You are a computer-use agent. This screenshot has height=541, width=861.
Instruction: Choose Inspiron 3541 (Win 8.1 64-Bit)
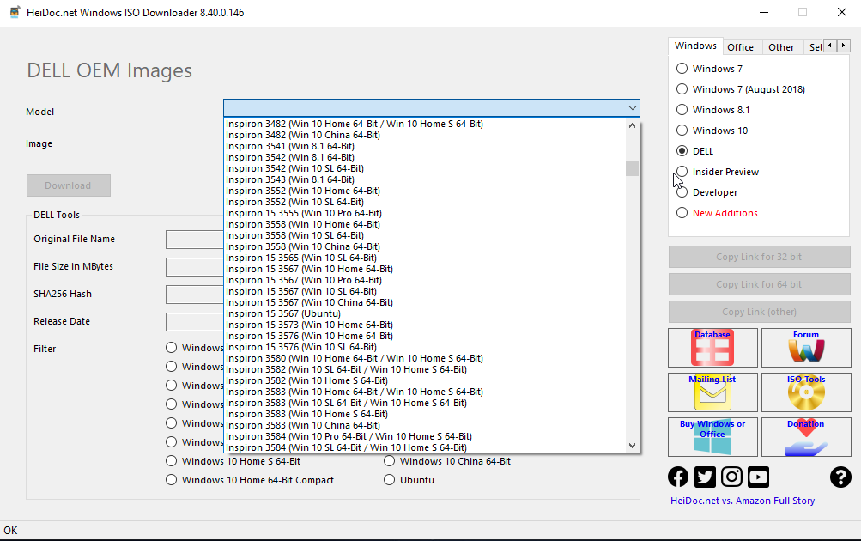coord(425,146)
